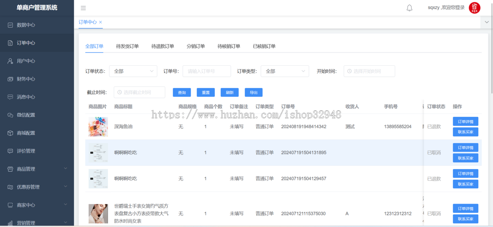Open 订单详情 for order 202407191504131895
Viewport: 493px width, 227px height.
point(465,147)
